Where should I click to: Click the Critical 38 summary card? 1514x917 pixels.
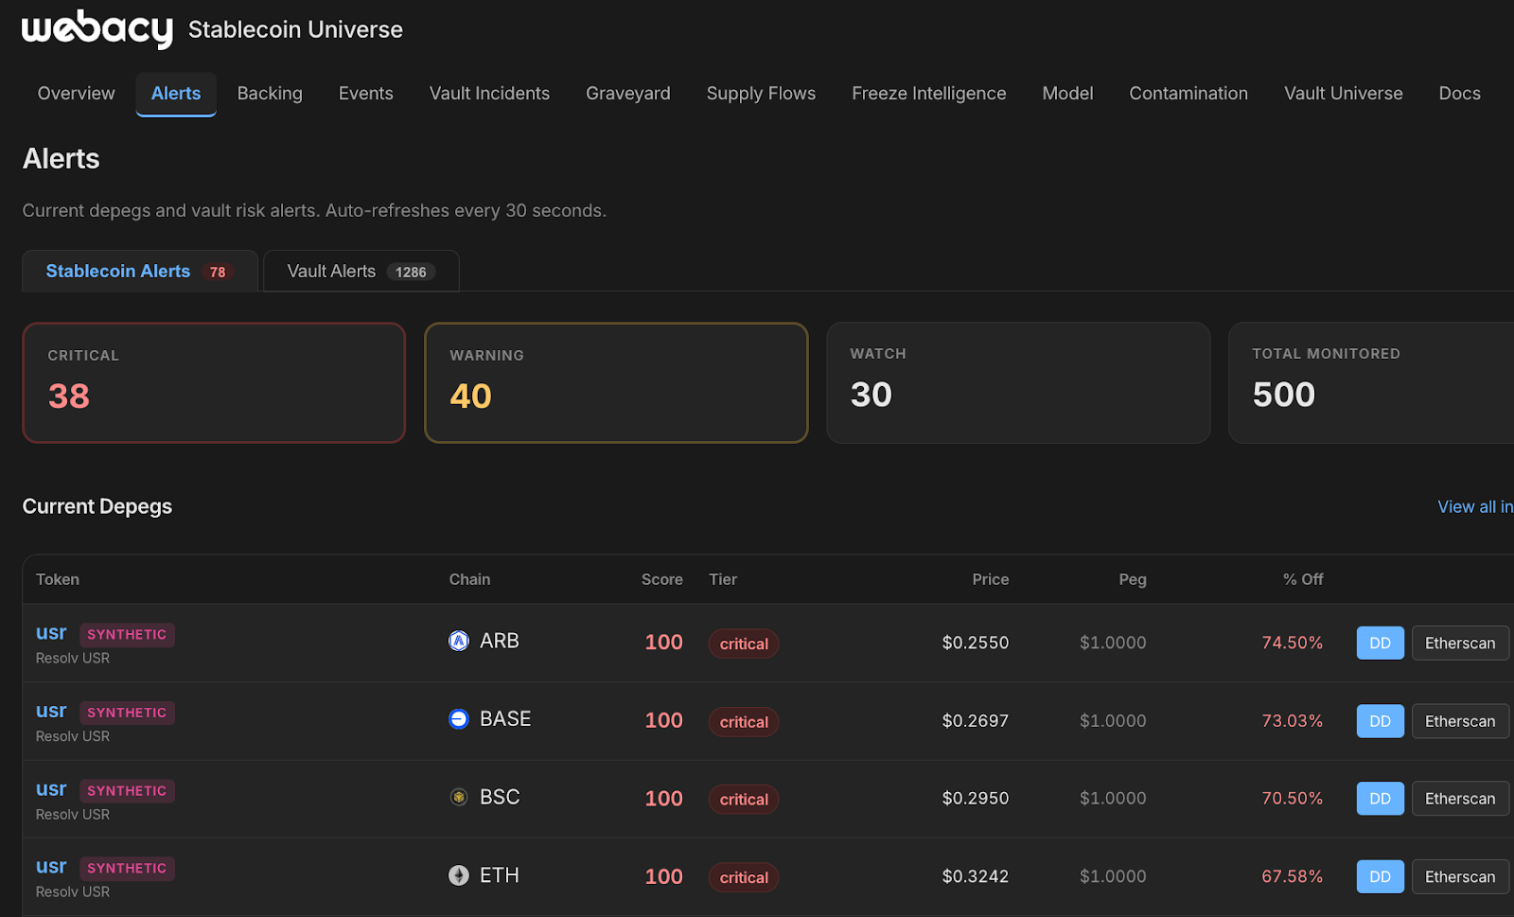[x=214, y=382]
